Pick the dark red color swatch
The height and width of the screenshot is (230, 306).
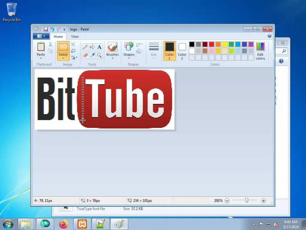tap(205, 44)
